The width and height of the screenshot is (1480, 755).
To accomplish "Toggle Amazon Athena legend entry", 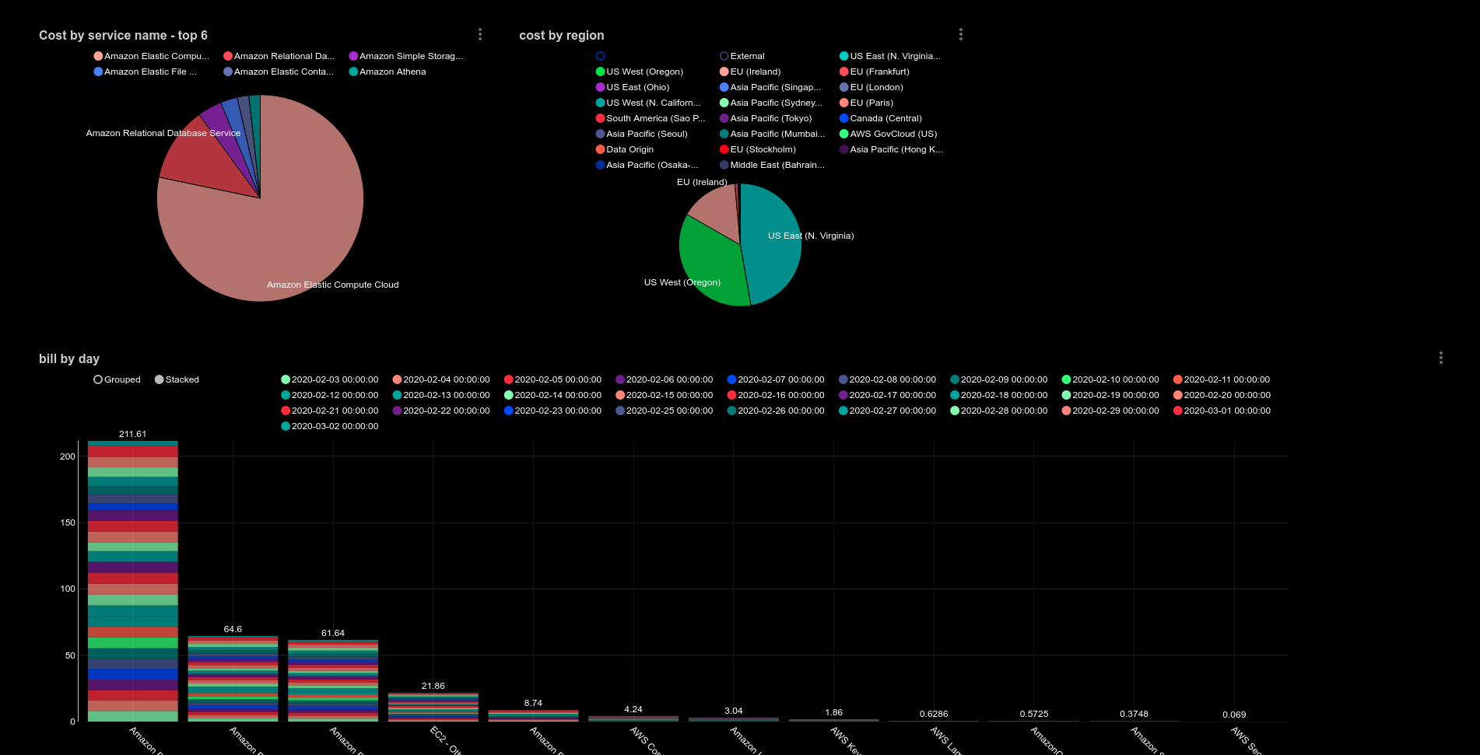I will (x=388, y=72).
